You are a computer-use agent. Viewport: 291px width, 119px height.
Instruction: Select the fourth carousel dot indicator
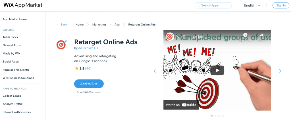click(223, 116)
